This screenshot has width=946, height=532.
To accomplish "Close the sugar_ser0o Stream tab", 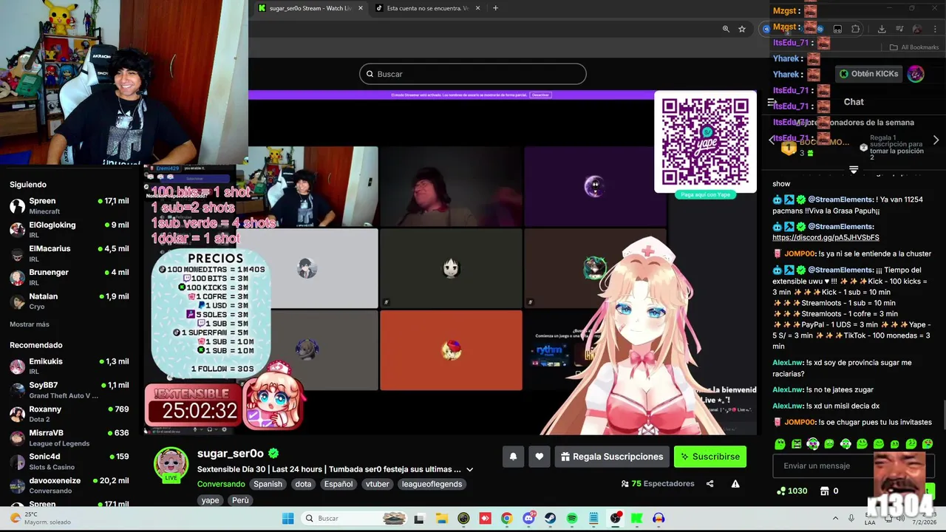I will (x=361, y=8).
